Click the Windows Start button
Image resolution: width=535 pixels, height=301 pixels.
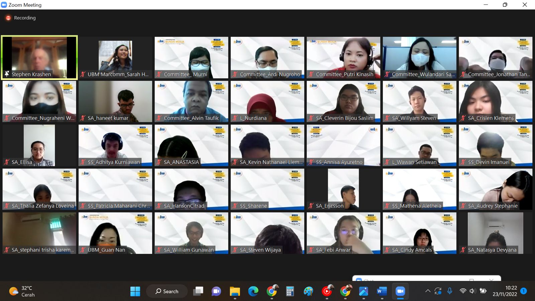135,291
